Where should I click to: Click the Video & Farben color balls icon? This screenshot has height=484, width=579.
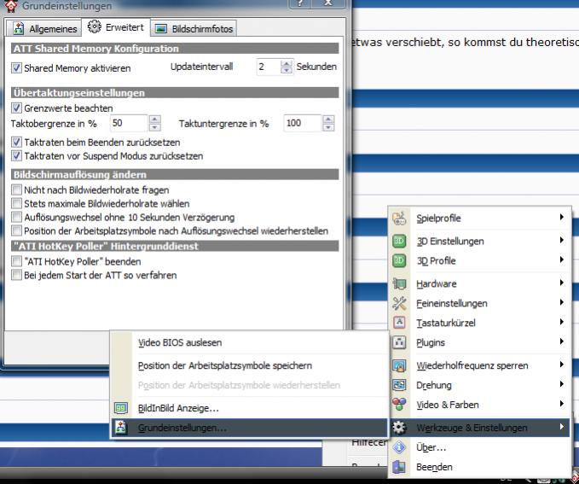pyautogui.click(x=399, y=405)
